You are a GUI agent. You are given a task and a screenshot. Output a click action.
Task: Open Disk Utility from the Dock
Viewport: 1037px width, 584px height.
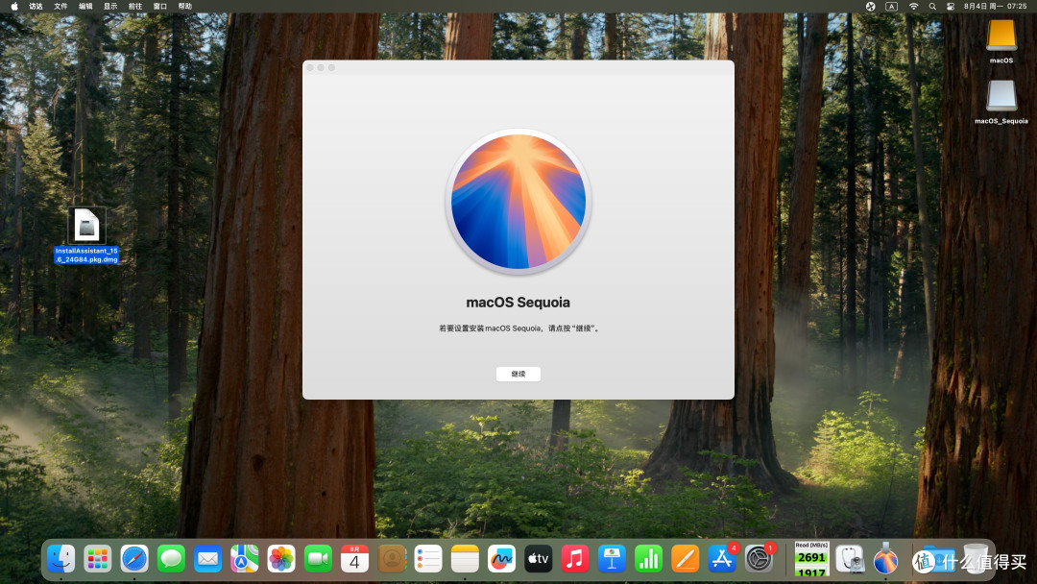[849, 560]
